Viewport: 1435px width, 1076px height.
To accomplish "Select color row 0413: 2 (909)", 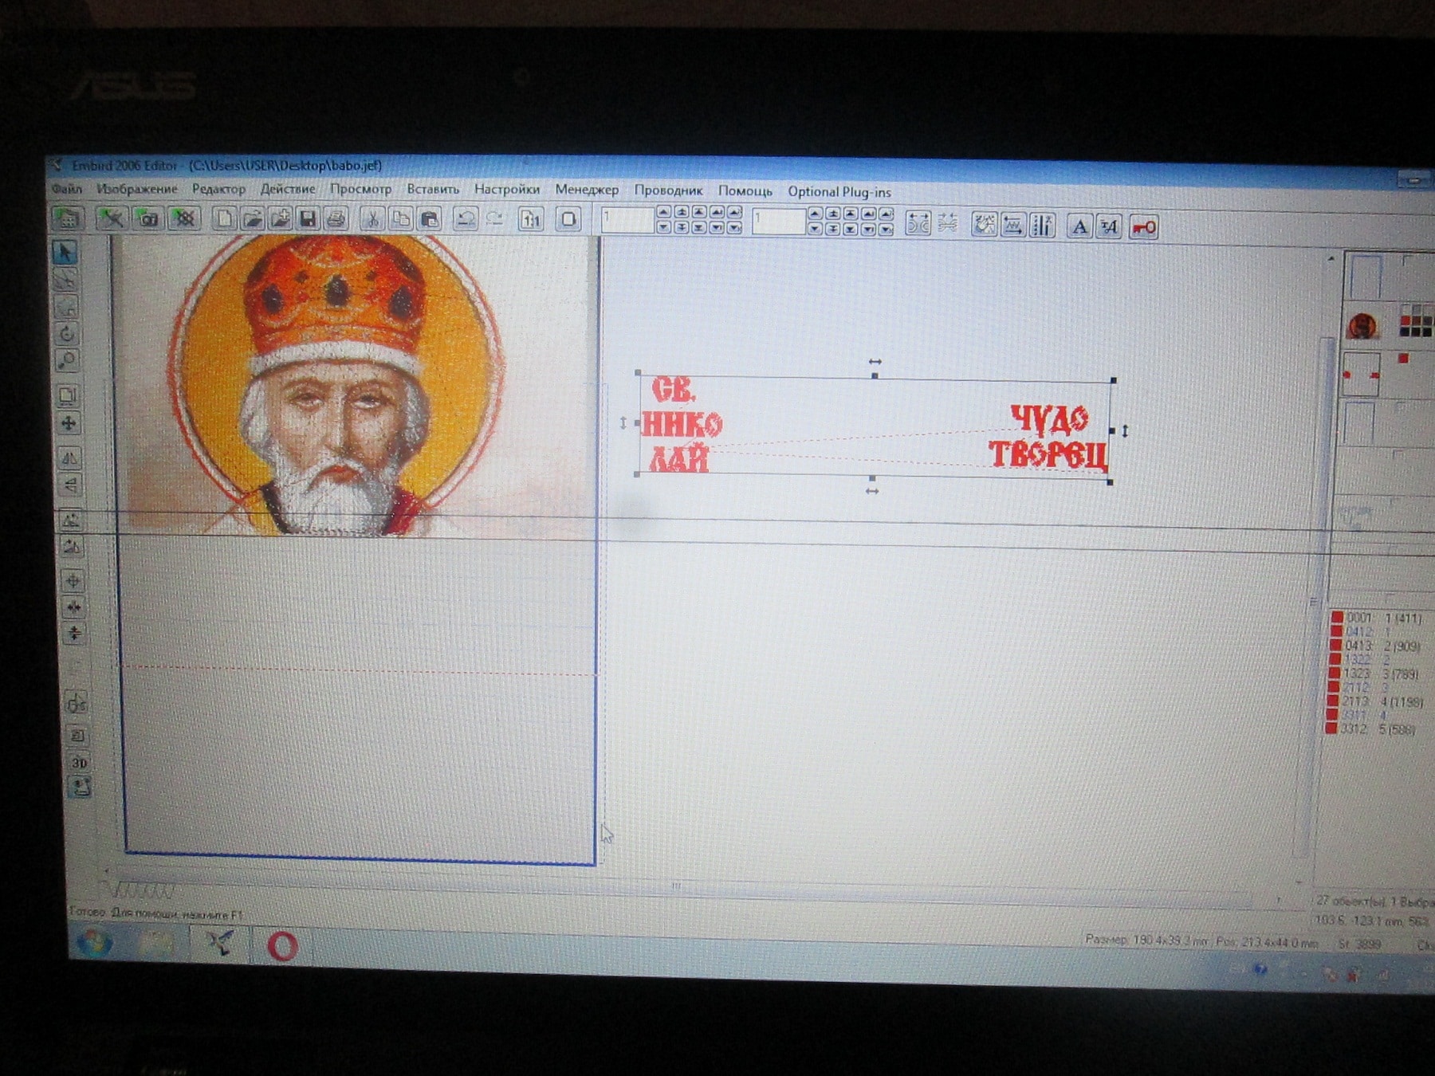I will coord(1376,646).
